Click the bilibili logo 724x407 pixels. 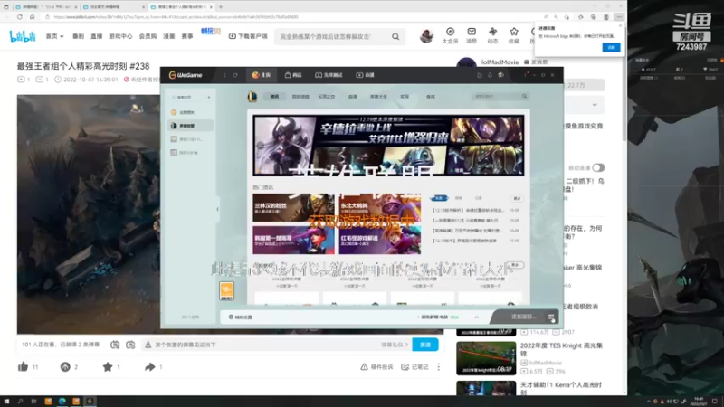tap(22, 36)
